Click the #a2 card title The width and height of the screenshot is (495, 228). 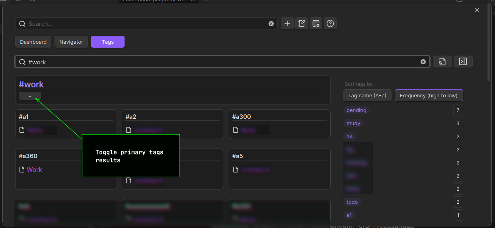point(131,116)
